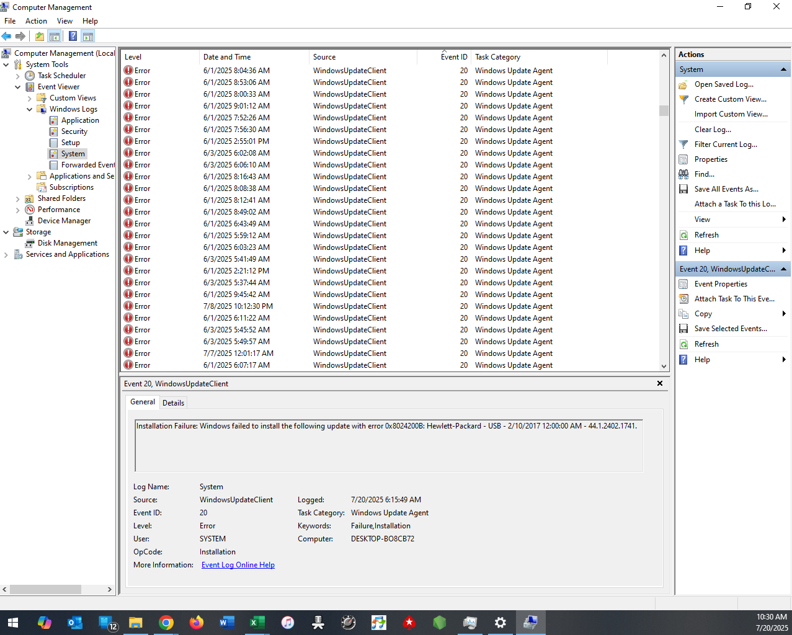Toggle Show/Hide Console Tree toolbar button
The height and width of the screenshot is (635, 792).
tap(55, 36)
